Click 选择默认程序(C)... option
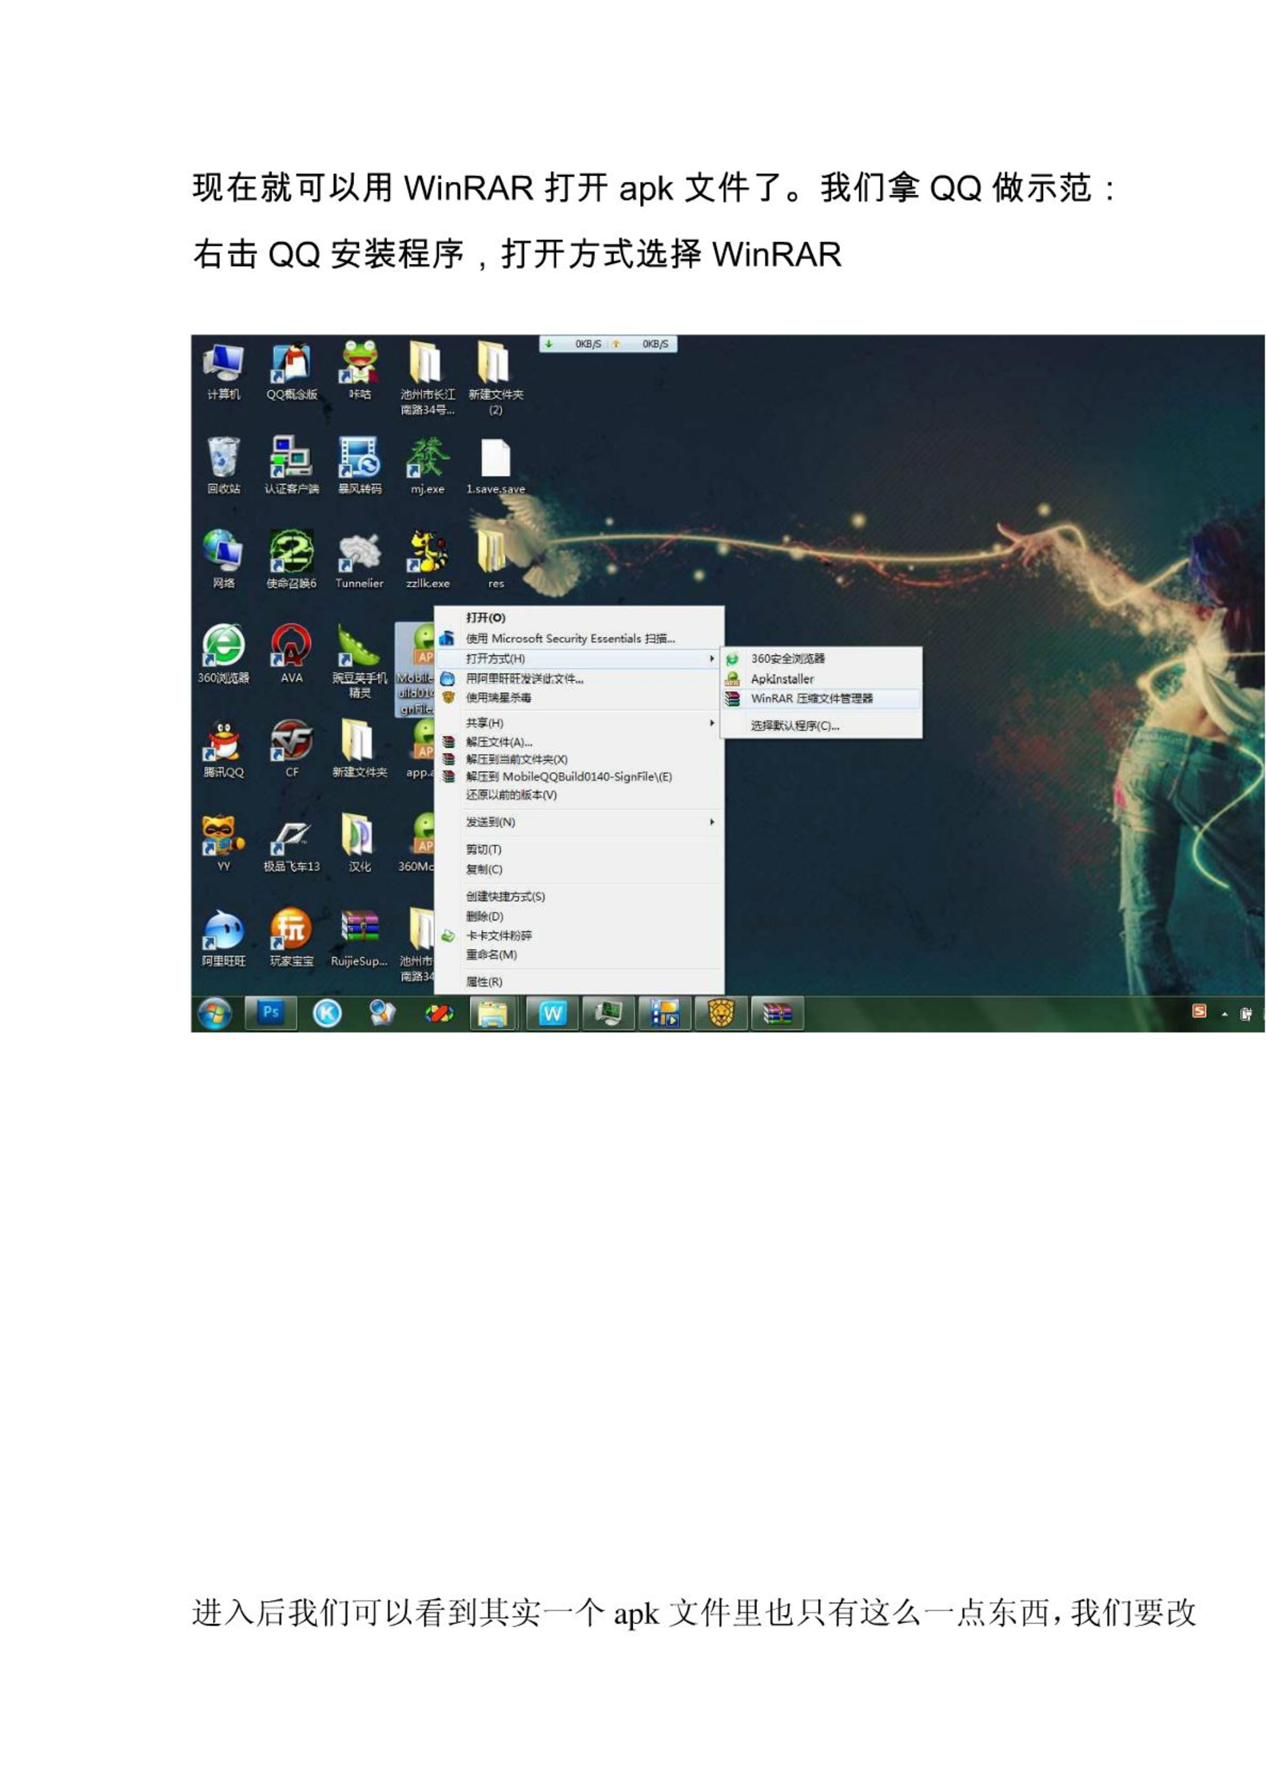1266x1790 pixels. tap(794, 726)
